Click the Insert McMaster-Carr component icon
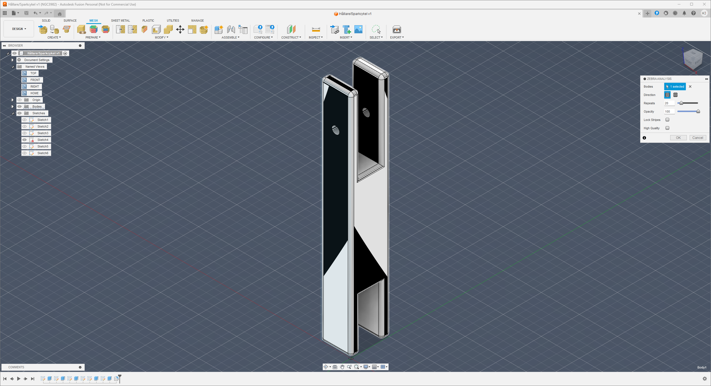 point(346,29)
